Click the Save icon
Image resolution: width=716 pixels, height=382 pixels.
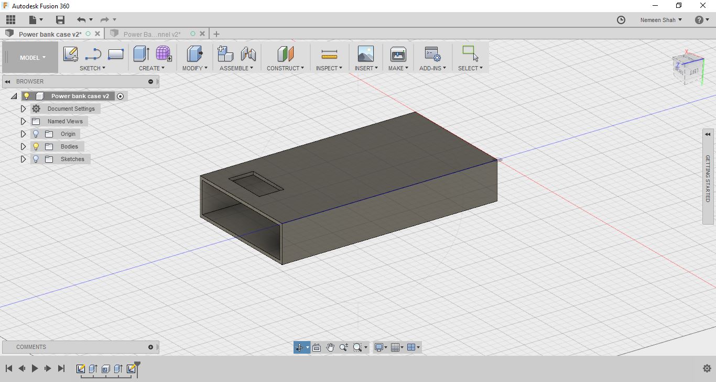60,20
